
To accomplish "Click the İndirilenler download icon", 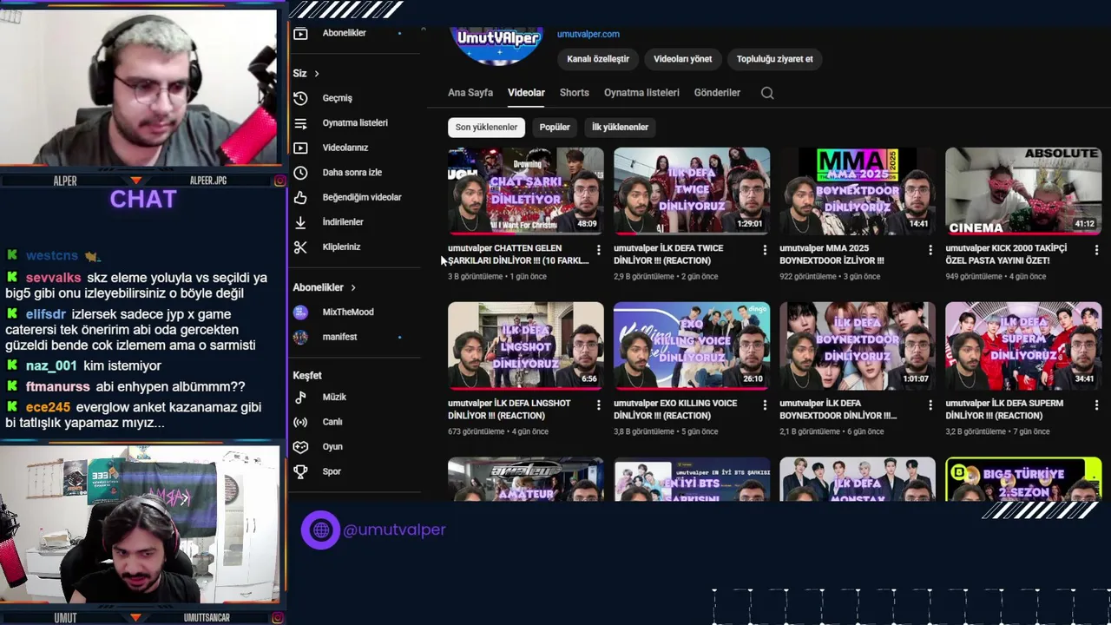I will point(300,222).
